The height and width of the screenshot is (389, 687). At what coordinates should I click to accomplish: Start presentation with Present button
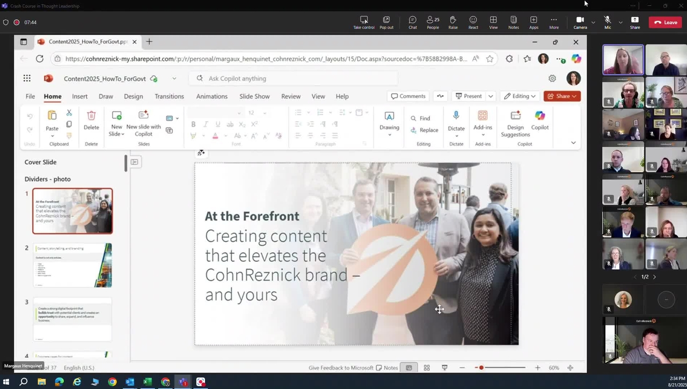[x=469, y=96]
